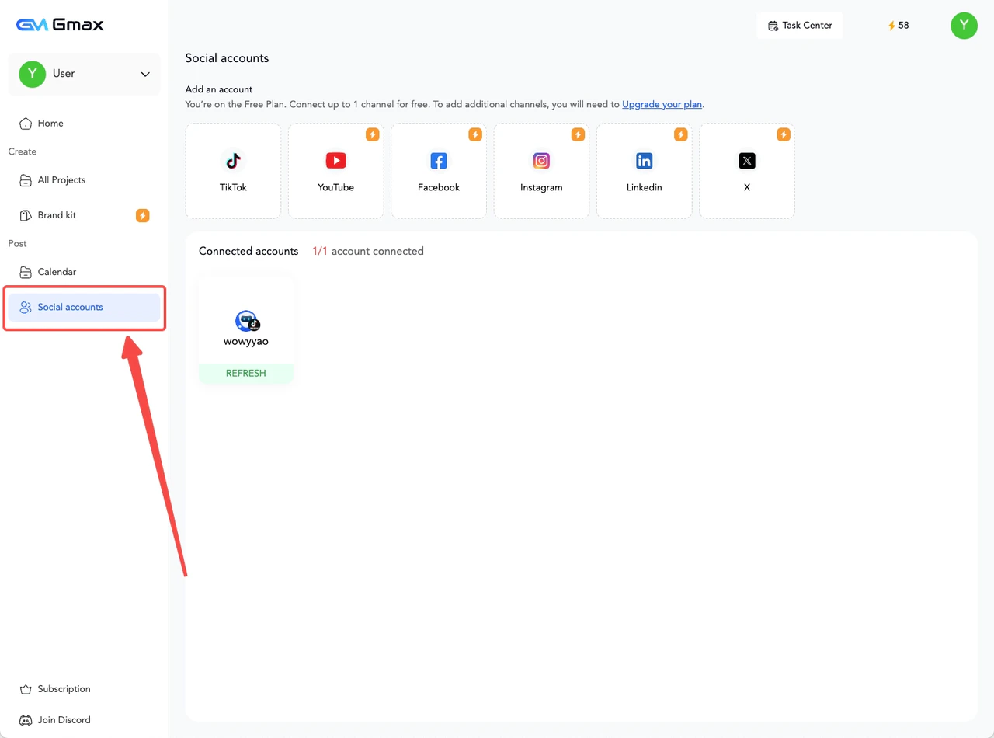The image size is (994, 738).
Task: Click the Gmax logo
Action: [60, 25]
